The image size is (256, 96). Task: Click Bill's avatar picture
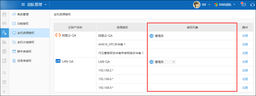[x=197, y=5]
